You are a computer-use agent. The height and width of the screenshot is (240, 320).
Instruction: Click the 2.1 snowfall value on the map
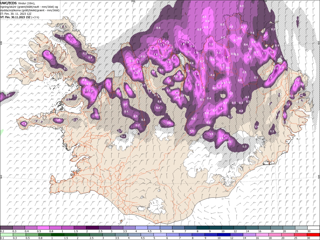point(139,62)
